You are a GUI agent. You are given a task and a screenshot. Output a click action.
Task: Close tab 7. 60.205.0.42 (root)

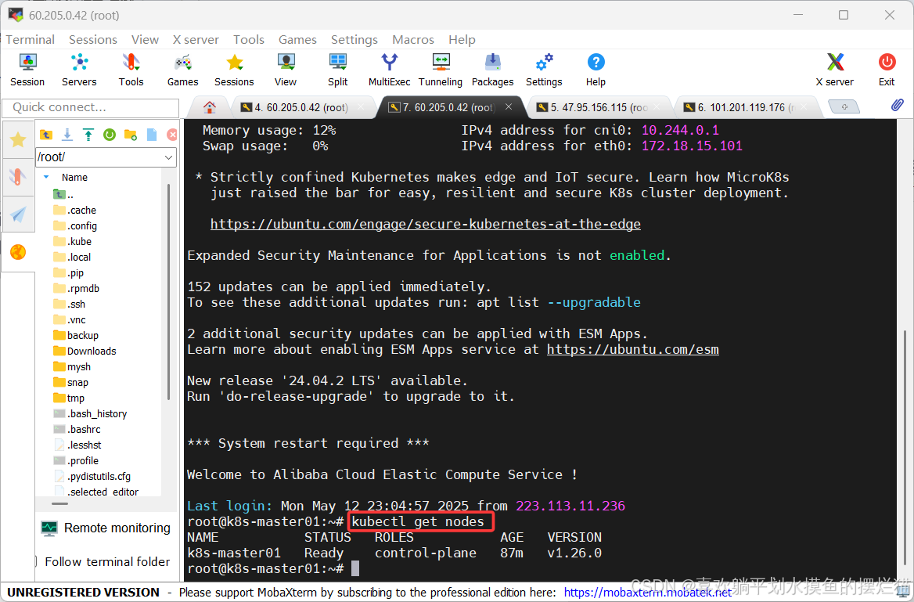pos(509,106)
